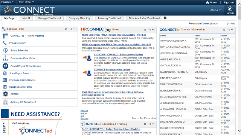241x135 pixels.
Task: Click the Home house icon
Action: (207, 3)
